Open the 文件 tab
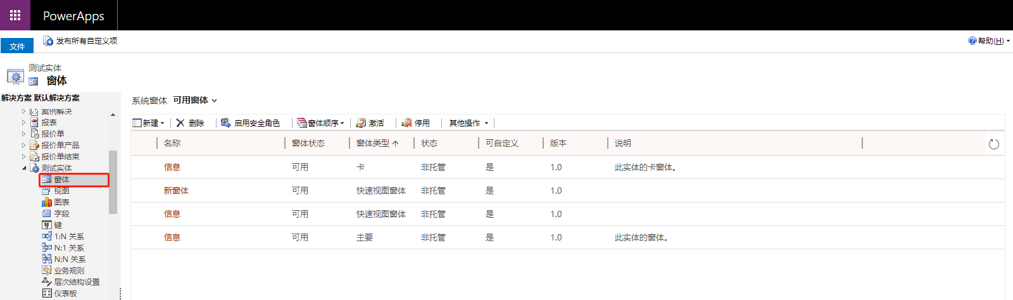The image size is (1013, 300). tap(17, 46)
